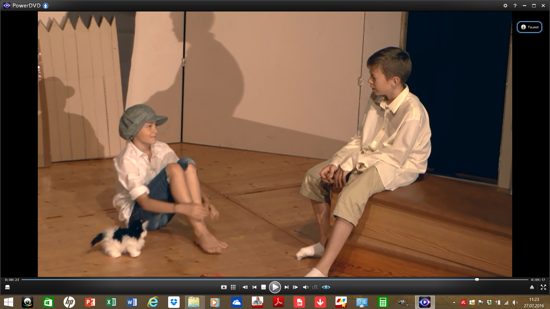Open the Windows warning tray icon
This screenshot has height=309, width=550.
pos(472,302)
